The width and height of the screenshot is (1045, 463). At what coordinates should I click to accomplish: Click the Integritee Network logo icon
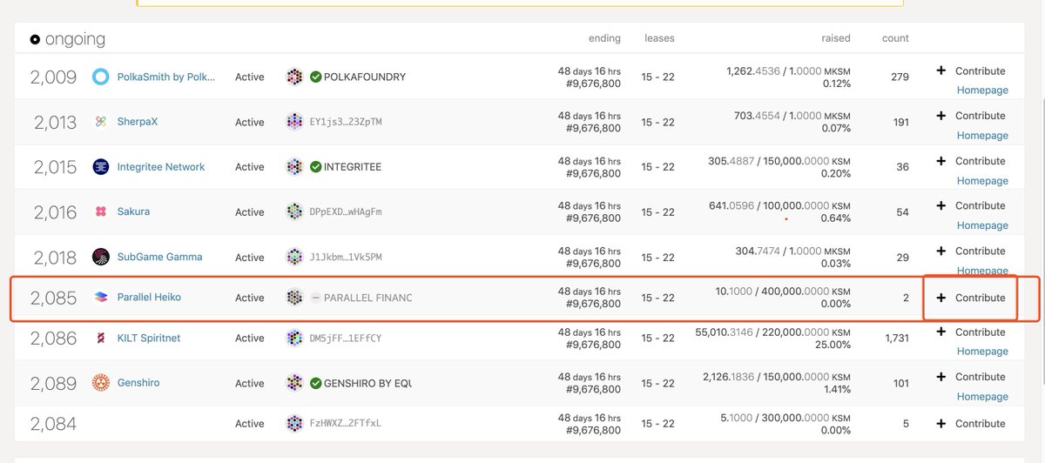[x=101, y=167]
